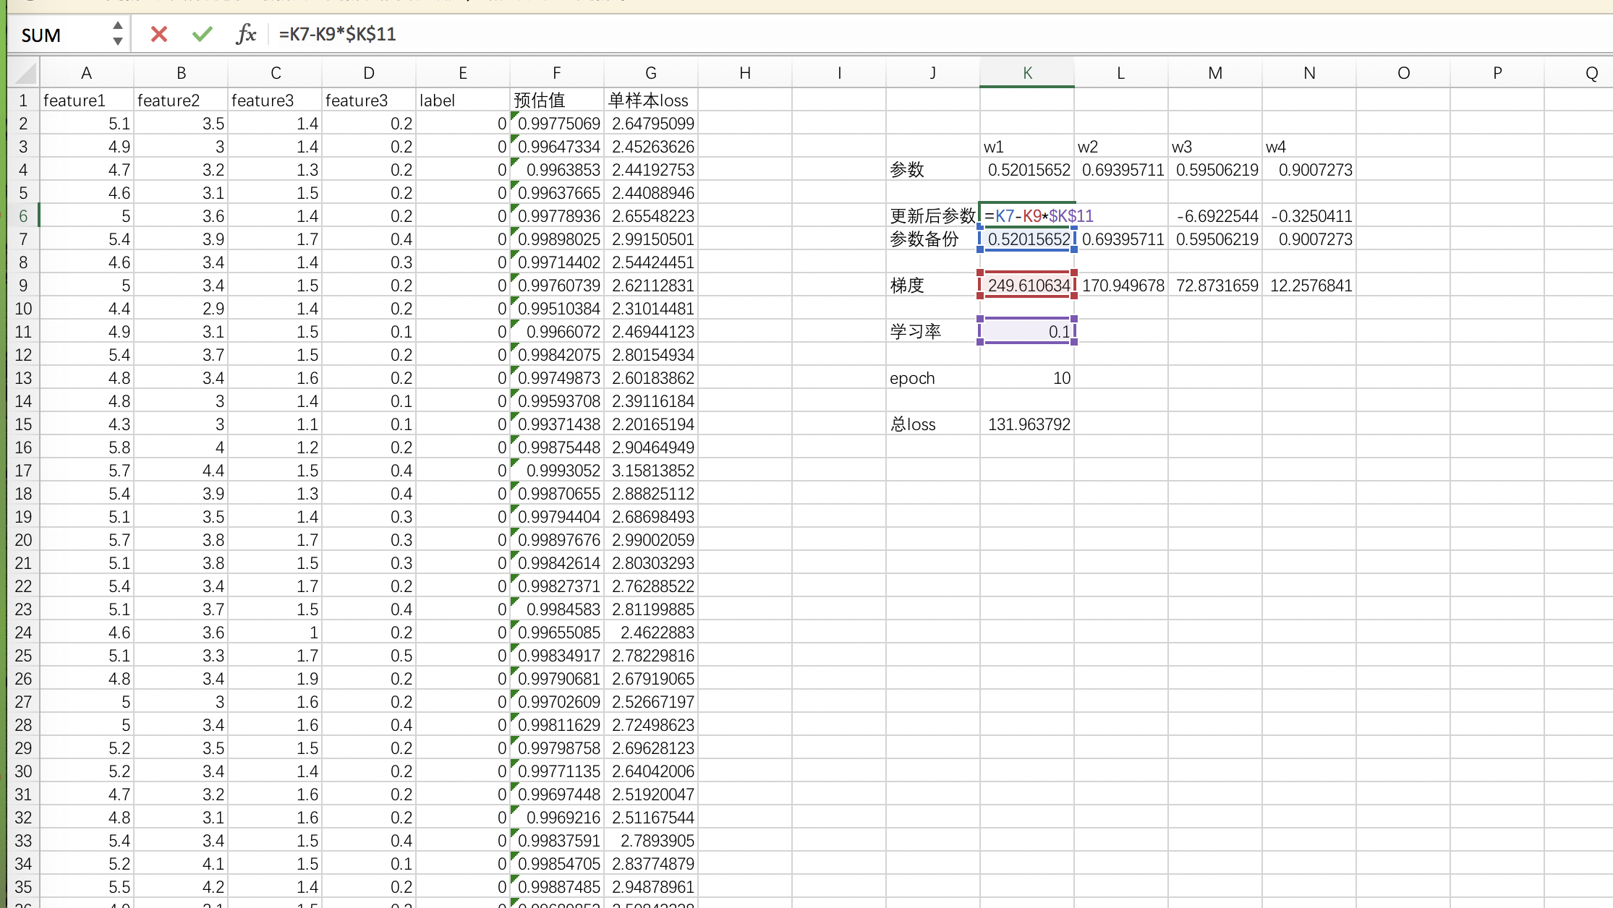Select column K header
Viewport: 1613px width, 908px height.
[x=1026, y=73]
